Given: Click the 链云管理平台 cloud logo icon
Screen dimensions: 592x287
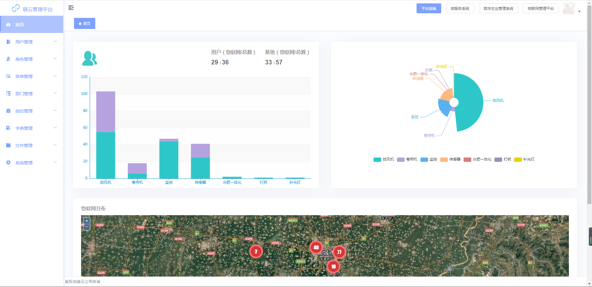Looking at the screenshot, I should 15,8.
